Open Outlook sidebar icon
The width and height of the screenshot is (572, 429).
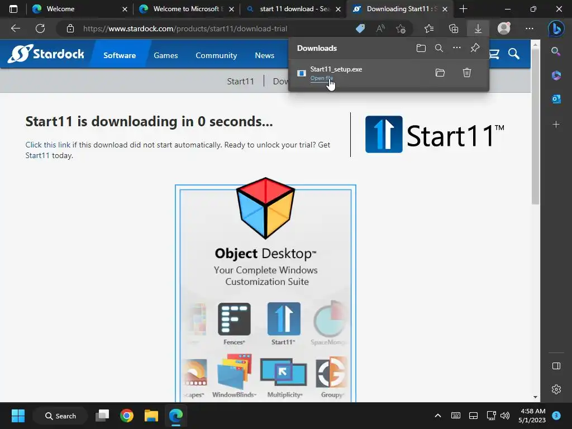tap(556, 99)
